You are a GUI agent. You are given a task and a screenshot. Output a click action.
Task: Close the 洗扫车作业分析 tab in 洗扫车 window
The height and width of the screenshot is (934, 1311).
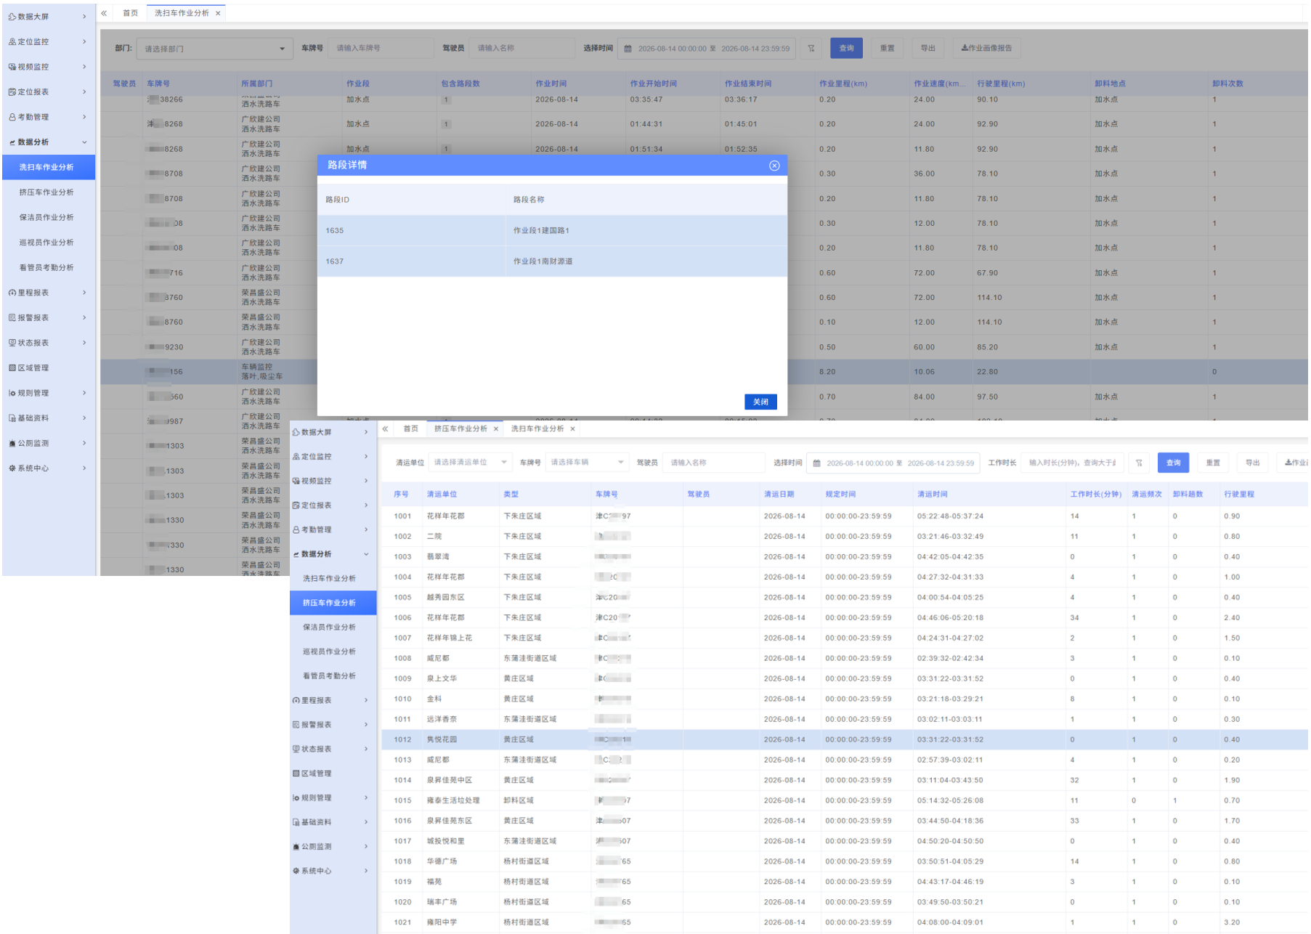point(218,13)
